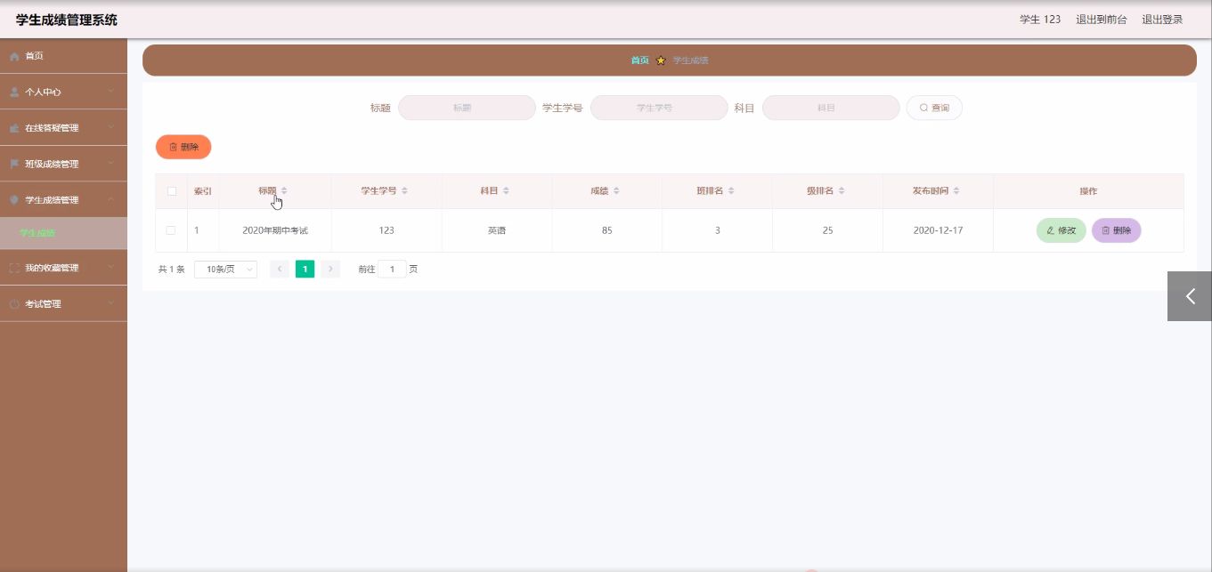Viewport: 1212px width, 572px height.
Task: Go to next page arrow in pagination
Action: click(330, 269)
